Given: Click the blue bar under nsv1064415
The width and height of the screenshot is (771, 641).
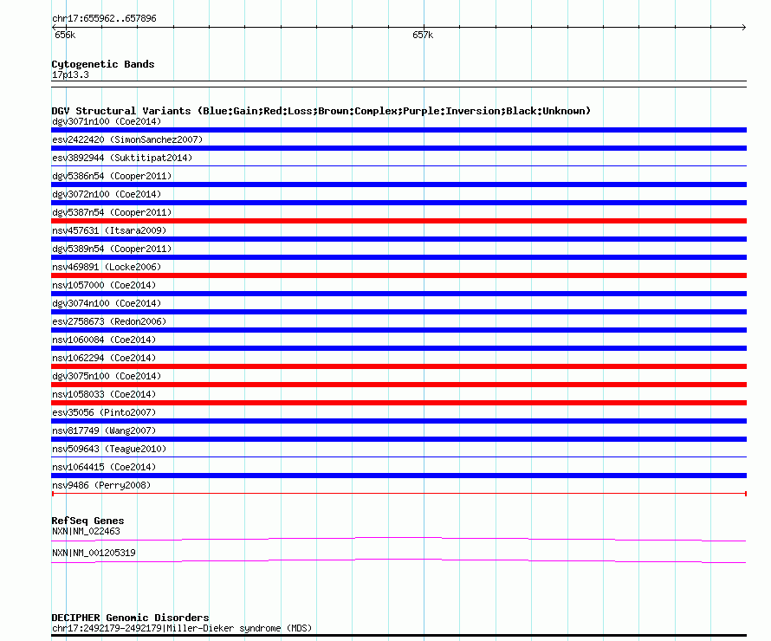Looking at the screenshot, I should [398, 476].
